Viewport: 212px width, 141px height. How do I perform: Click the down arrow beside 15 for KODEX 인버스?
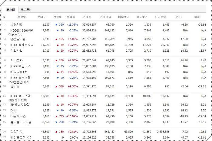pos(58,66)
